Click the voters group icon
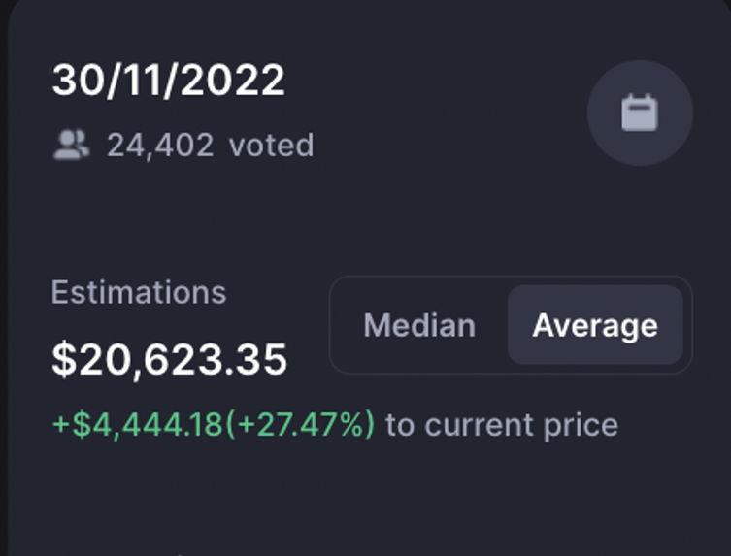Screen dimensions: 731x556 pyautogui.click(x=71, y=145)
